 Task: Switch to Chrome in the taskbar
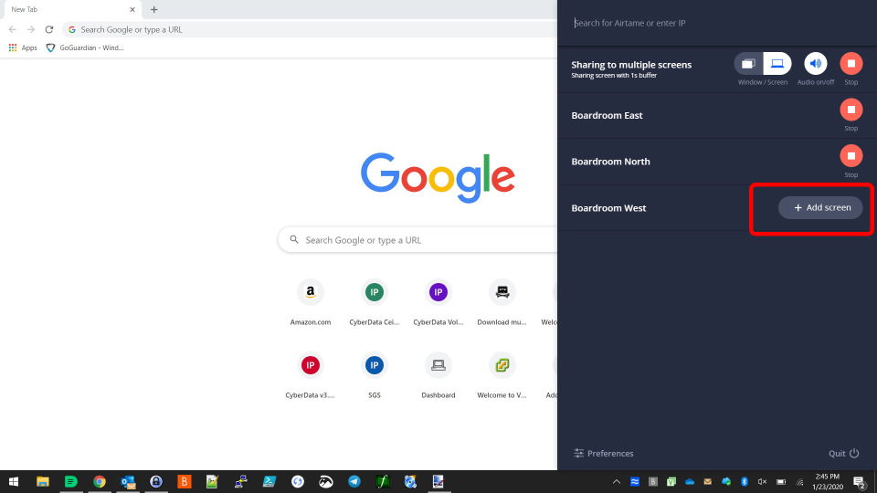point(100,482)
